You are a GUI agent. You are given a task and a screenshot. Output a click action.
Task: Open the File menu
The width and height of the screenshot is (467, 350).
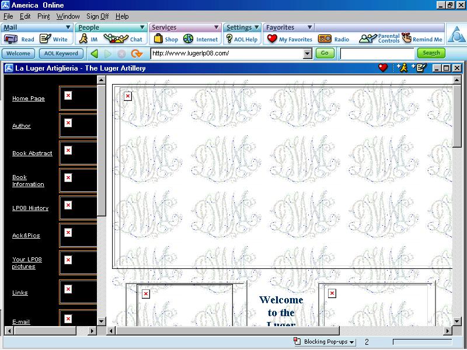(8, 16)
